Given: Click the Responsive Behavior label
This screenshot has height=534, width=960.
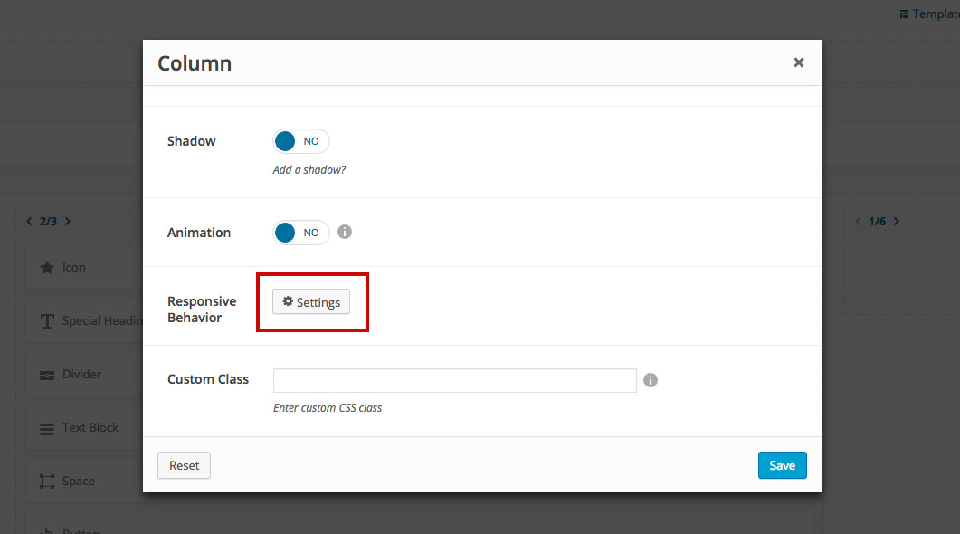Looking at the screenshot, I should [x=202, y=310].
